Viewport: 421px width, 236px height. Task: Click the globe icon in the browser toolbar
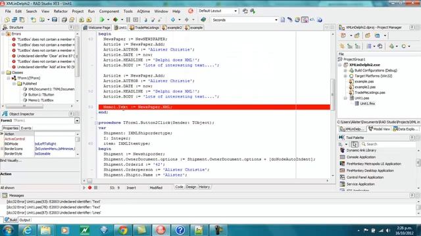click(x=297, y=20)
